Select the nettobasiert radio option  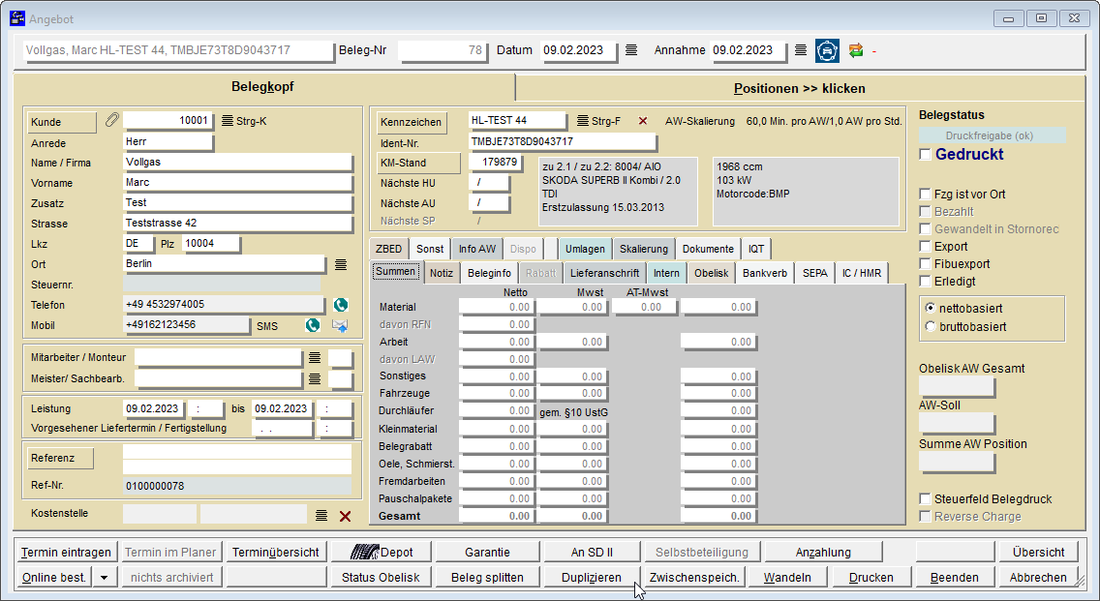931,308
